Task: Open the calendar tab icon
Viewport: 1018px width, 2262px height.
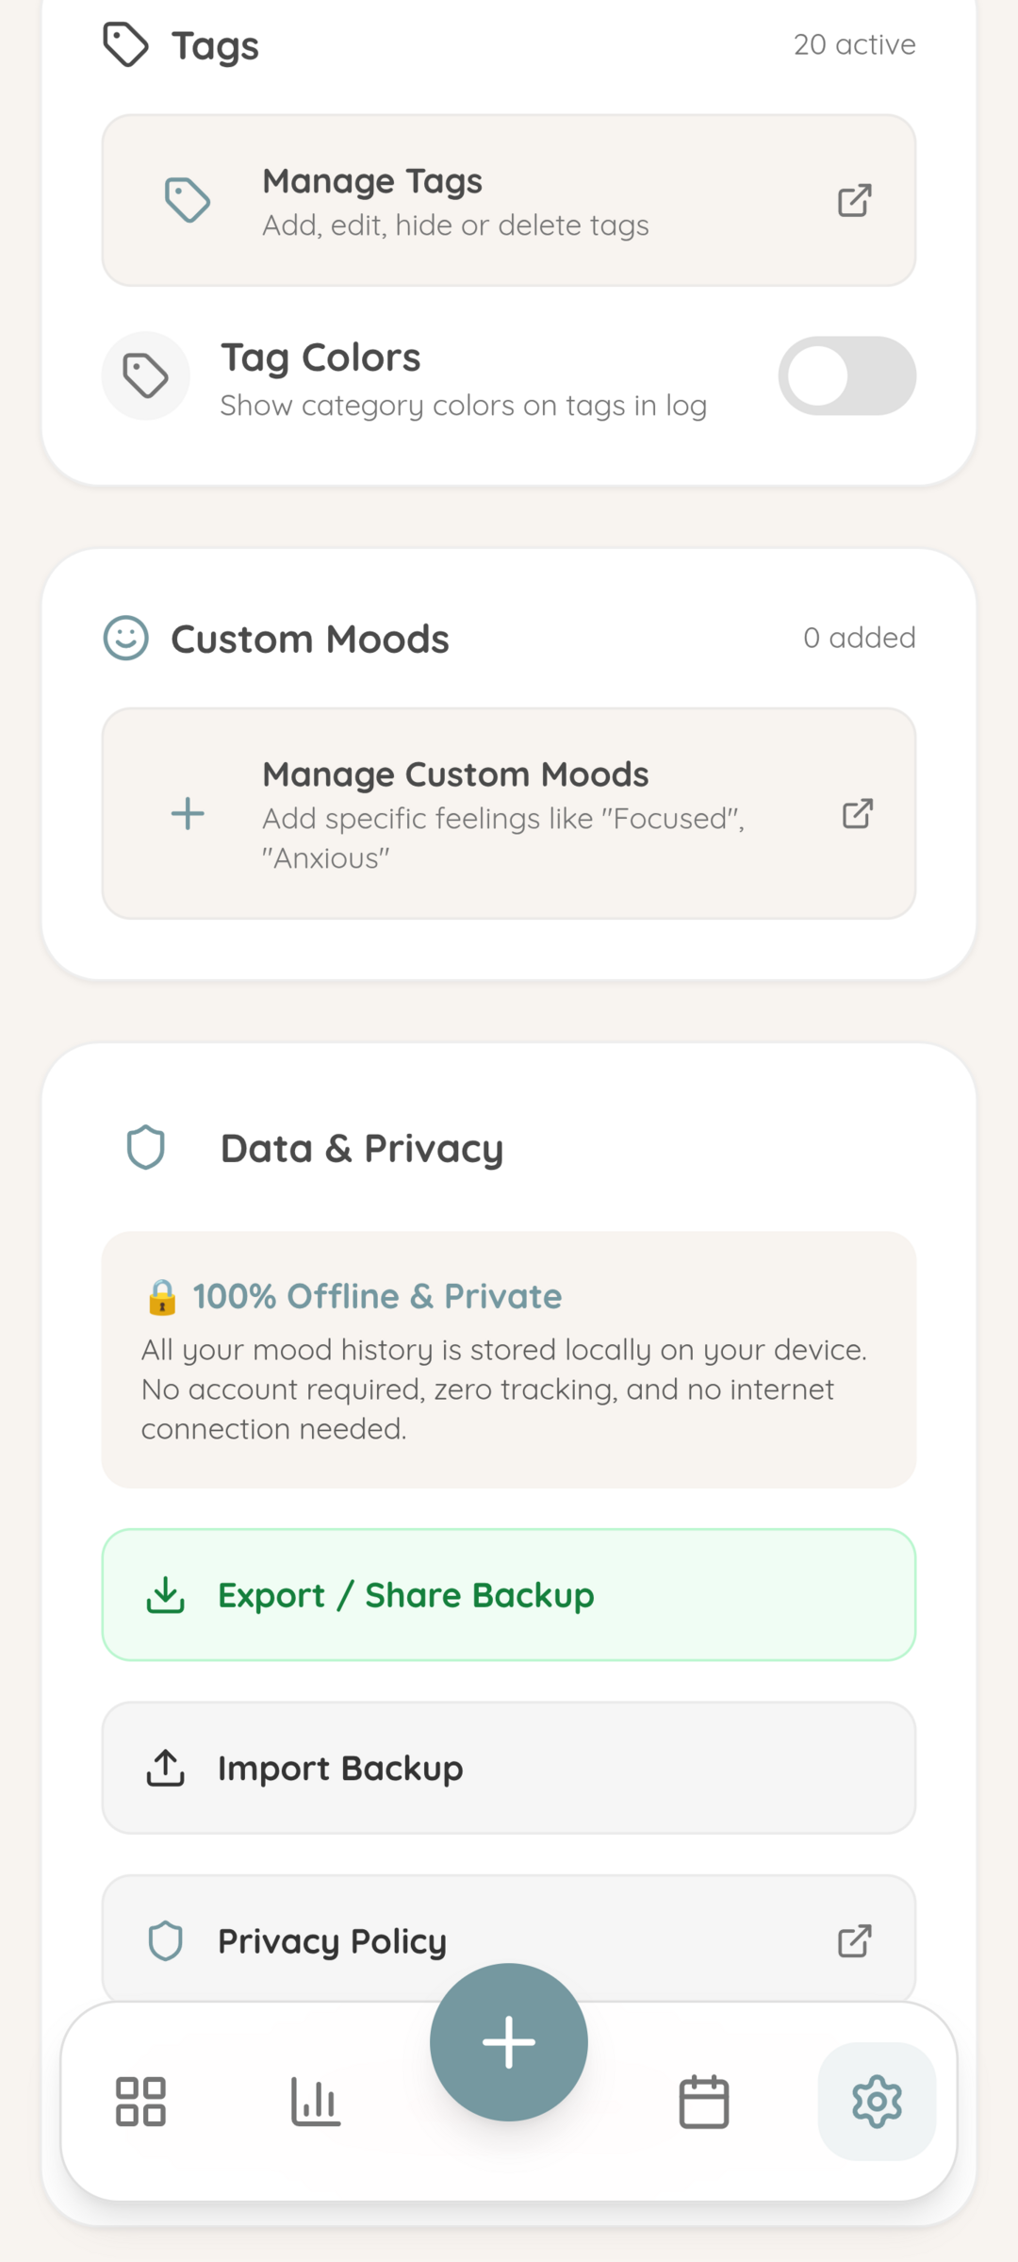Action: (x=704, y=2101)
